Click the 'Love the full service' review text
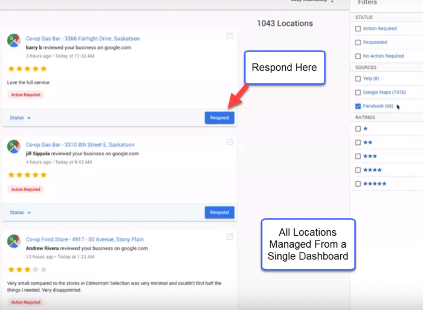The height and width of the screenshot is (310, 423). (x=28, y=83)
